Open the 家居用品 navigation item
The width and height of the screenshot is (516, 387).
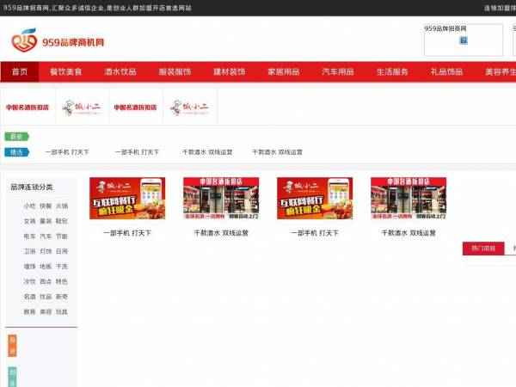284,71
